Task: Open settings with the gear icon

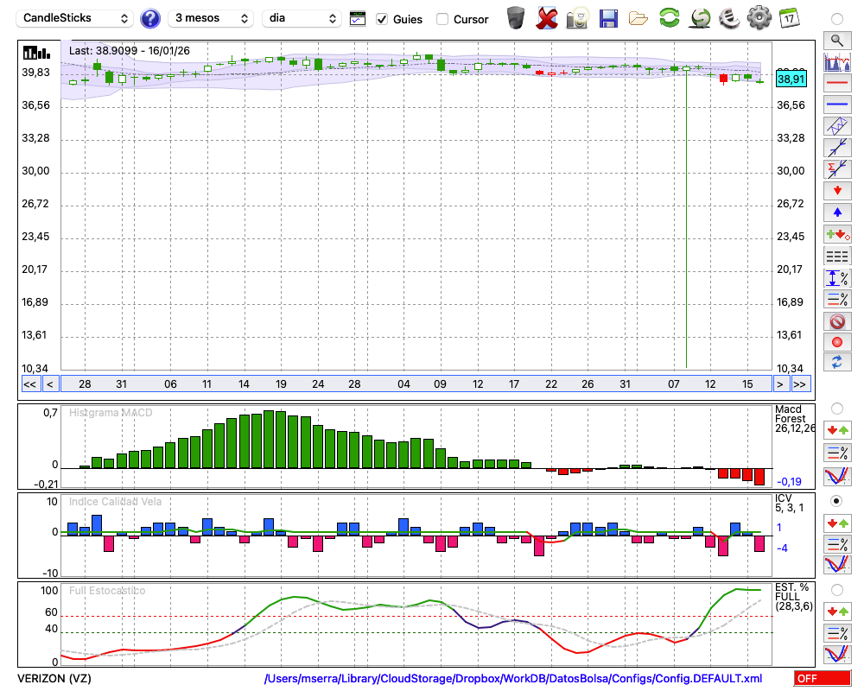Action: 759,18
